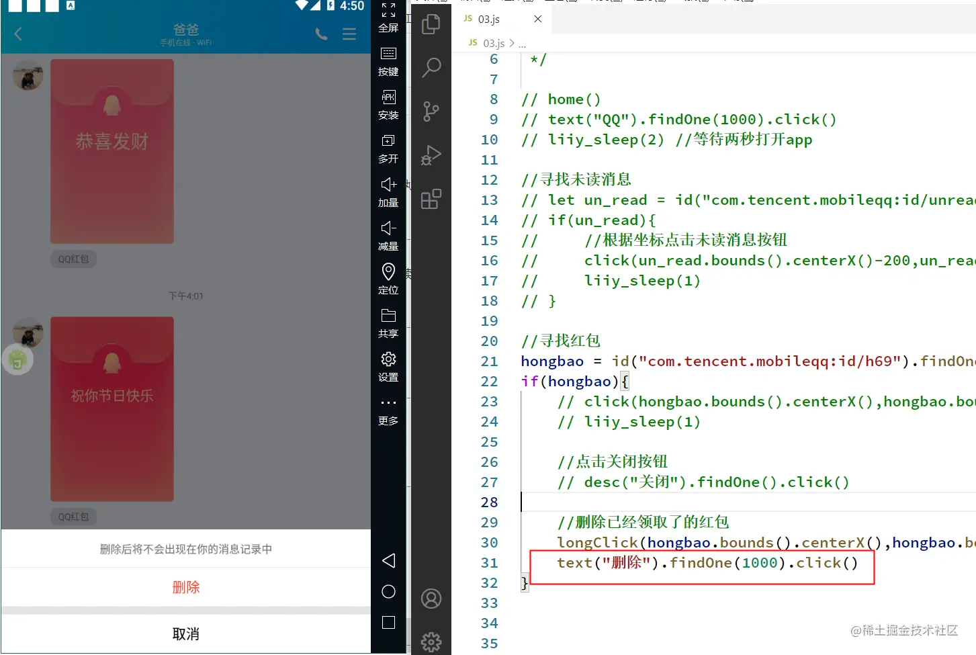Click the if(hongbao){ line
Viewport: 976px width, 655px height.
[575, 382]
